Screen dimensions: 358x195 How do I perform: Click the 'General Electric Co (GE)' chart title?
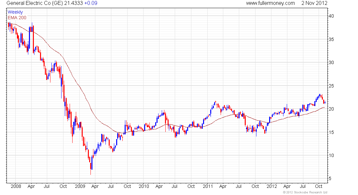pos(34,3)
